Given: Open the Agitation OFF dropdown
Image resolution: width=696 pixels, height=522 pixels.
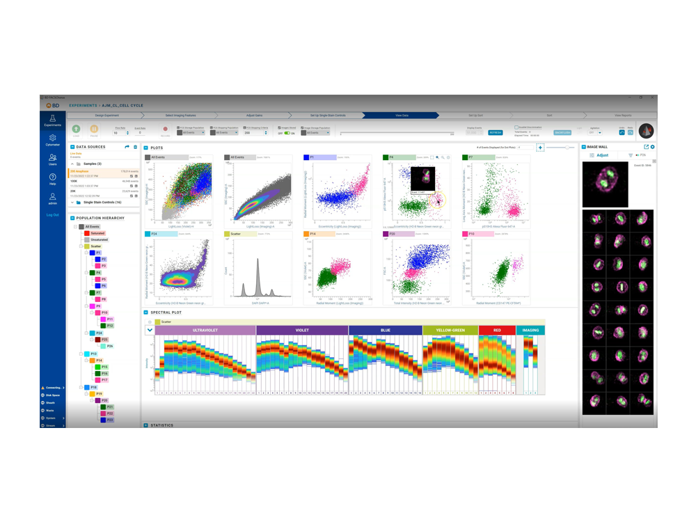Looking at the screenshot, I should [595, 133].
